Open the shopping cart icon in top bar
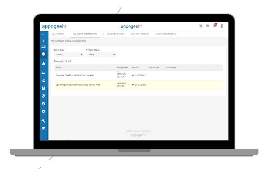276x169 pixels. 201,26
